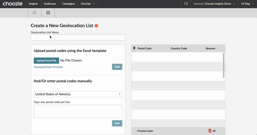Click the Postal Code column header

point(144,49)
